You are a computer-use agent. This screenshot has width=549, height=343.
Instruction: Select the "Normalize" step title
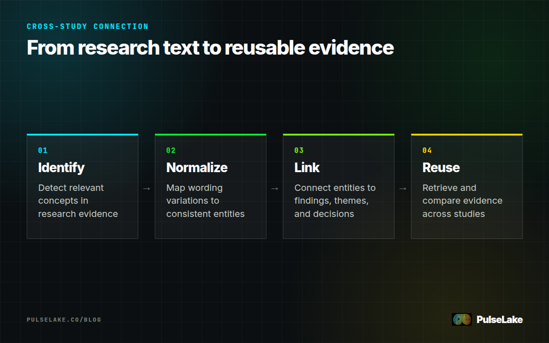point(197,168)
